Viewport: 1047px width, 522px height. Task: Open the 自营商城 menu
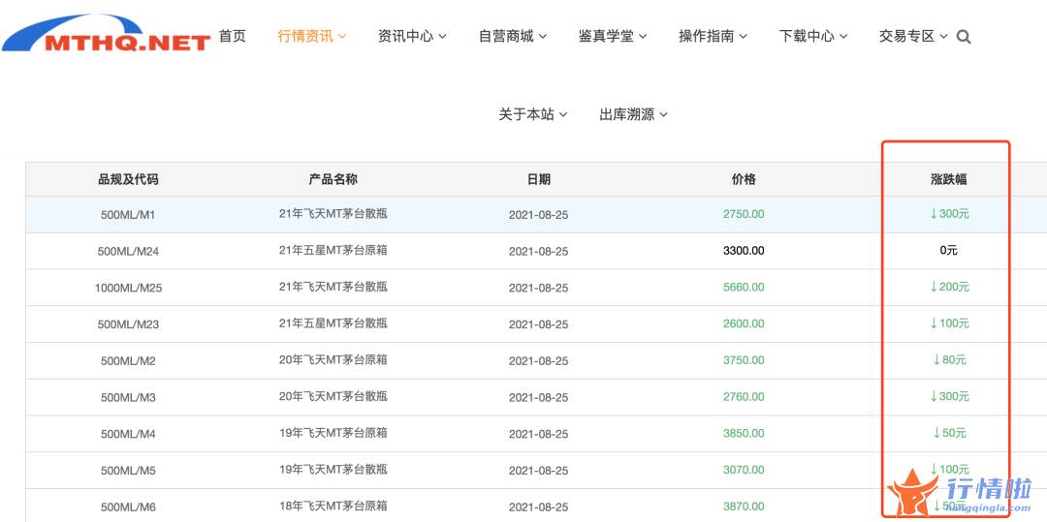pos(512,36)
